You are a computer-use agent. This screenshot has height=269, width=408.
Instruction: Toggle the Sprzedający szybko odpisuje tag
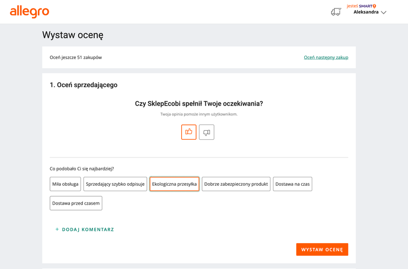[x=115, y=184]
